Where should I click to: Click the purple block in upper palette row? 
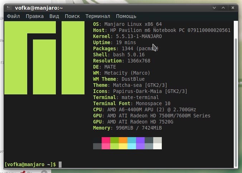(140, 140)
